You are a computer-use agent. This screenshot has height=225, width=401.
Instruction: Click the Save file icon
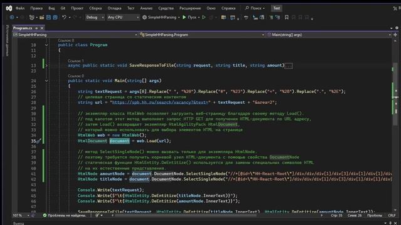(x=48, y=17)
